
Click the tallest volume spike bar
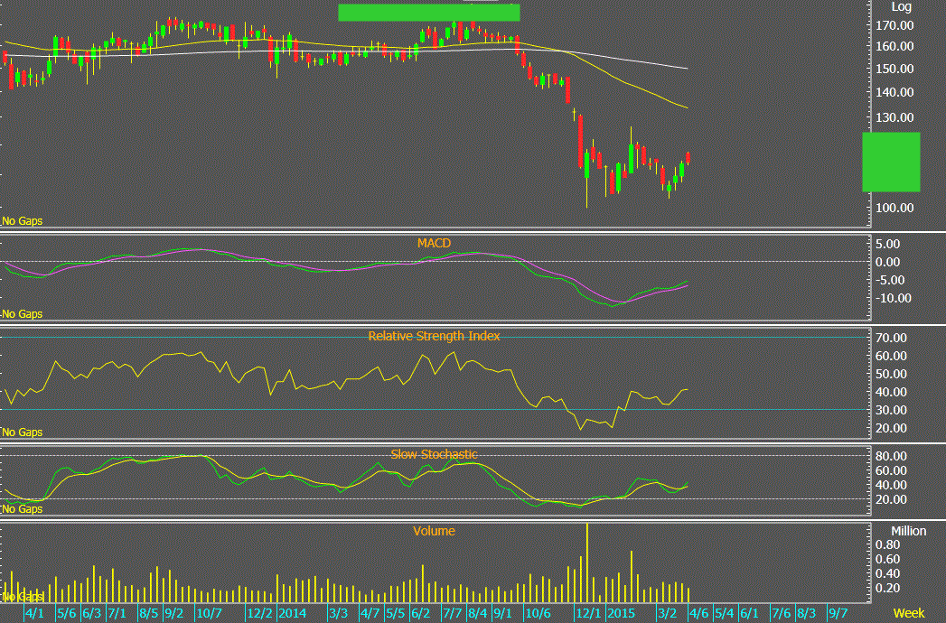tap(587, 563)
